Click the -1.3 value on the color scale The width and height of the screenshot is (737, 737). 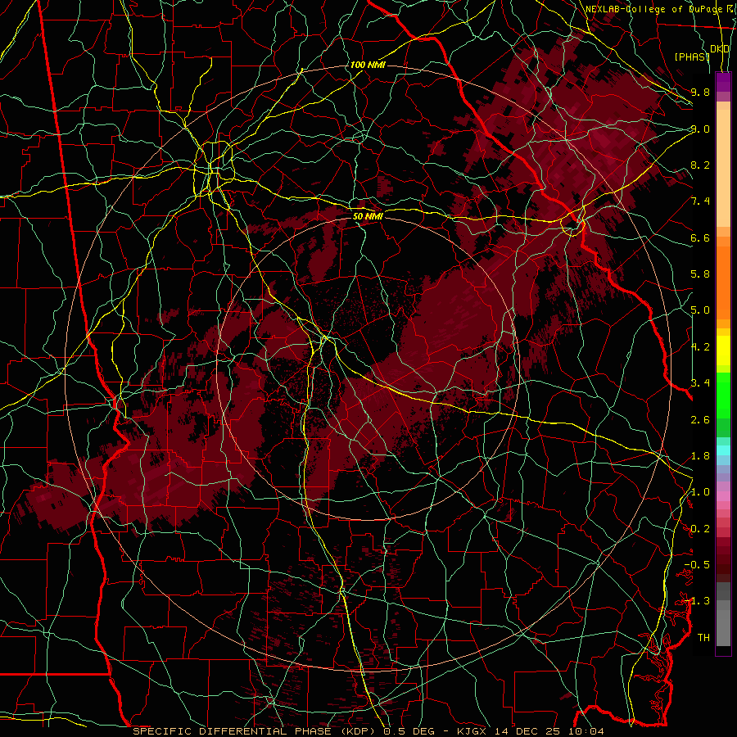point(697,601)
